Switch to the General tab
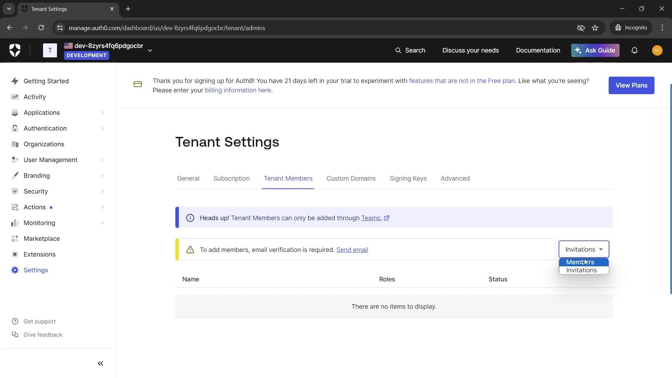Screen dimensions: 672x378 point(188,178)
